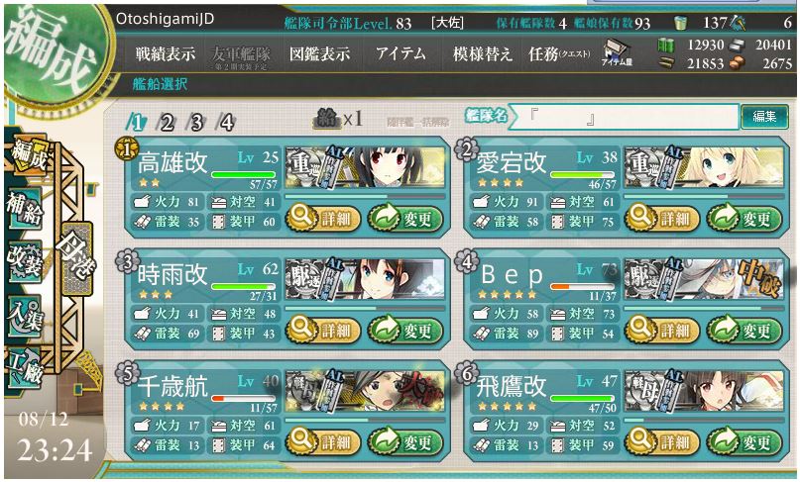Open the 補給 (resupply) sidebar icon
800x482 pixels.
click(24, 208)
